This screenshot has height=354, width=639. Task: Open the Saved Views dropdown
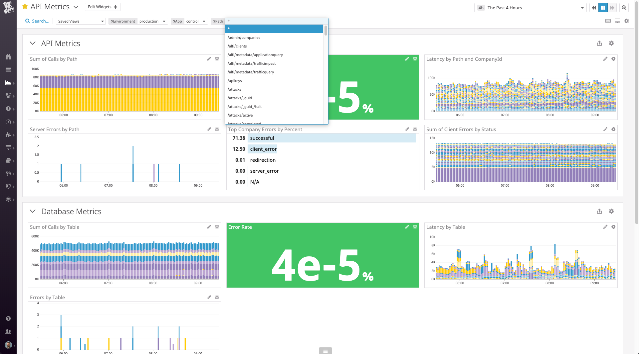pyautogui.click(x=80, y=21)
